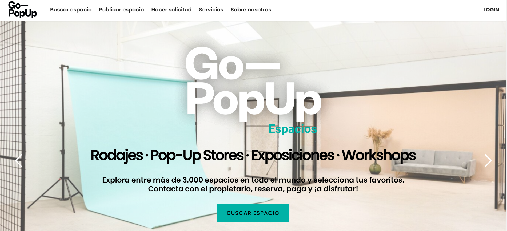Open the Publicar espacio menu item
Screen dimensions: 507x231
tap(121, 10)
